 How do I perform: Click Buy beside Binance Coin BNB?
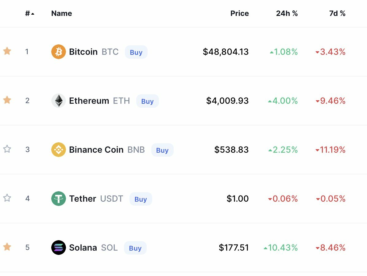pos(162,150)
